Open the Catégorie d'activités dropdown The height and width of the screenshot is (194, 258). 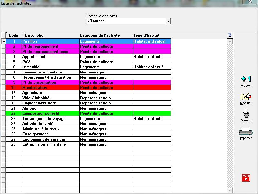pos(168,21)
